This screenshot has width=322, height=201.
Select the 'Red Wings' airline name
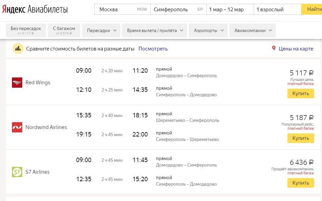pos(38,83)
